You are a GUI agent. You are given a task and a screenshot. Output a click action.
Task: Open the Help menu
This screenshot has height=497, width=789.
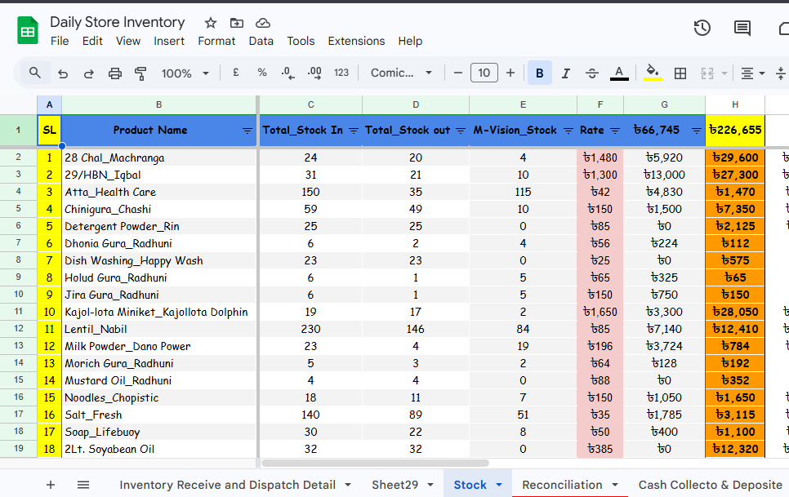[x=410, y=41]
